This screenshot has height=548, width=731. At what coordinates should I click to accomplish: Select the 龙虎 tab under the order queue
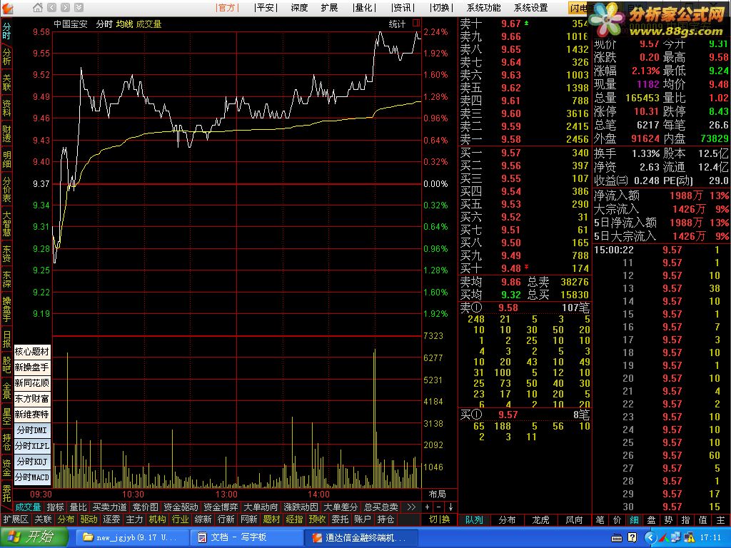540,519
